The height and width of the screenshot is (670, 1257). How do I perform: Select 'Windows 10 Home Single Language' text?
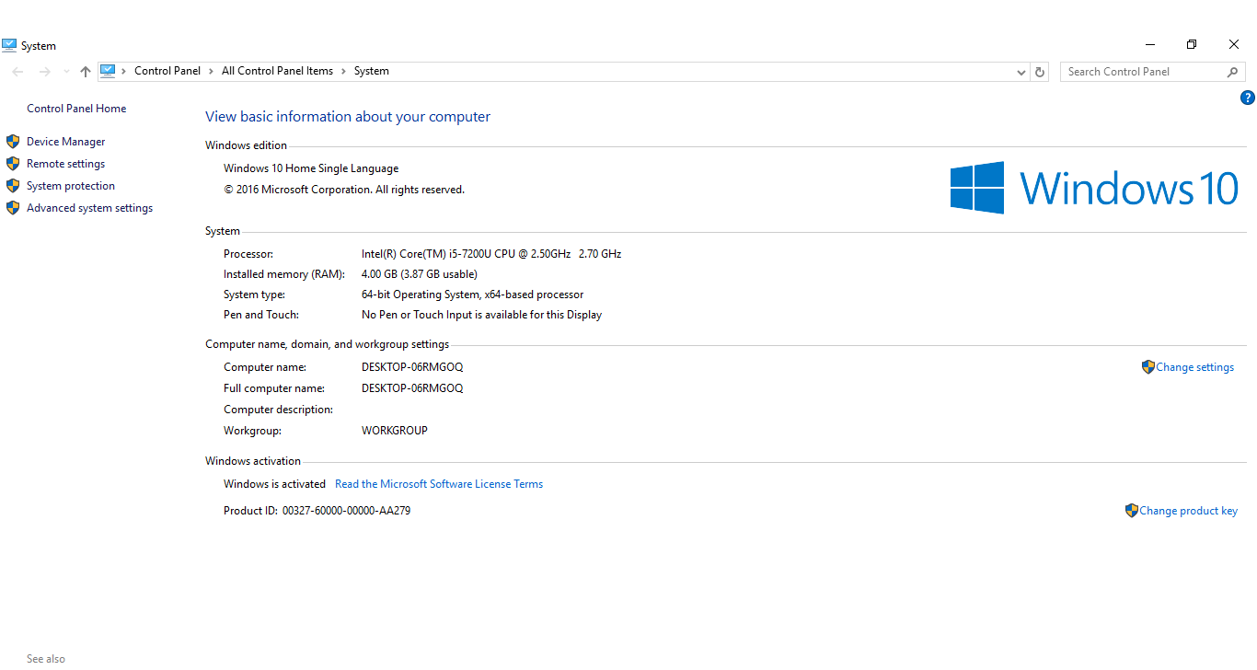coord(311,168)
